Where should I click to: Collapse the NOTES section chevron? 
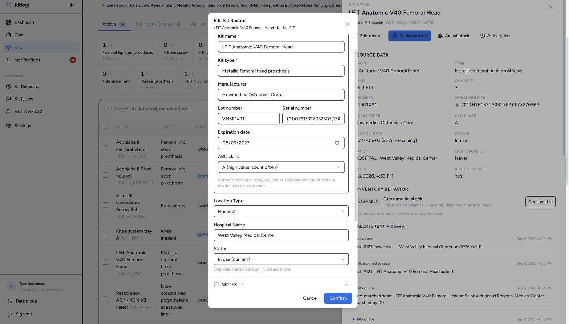coord(346,285)
